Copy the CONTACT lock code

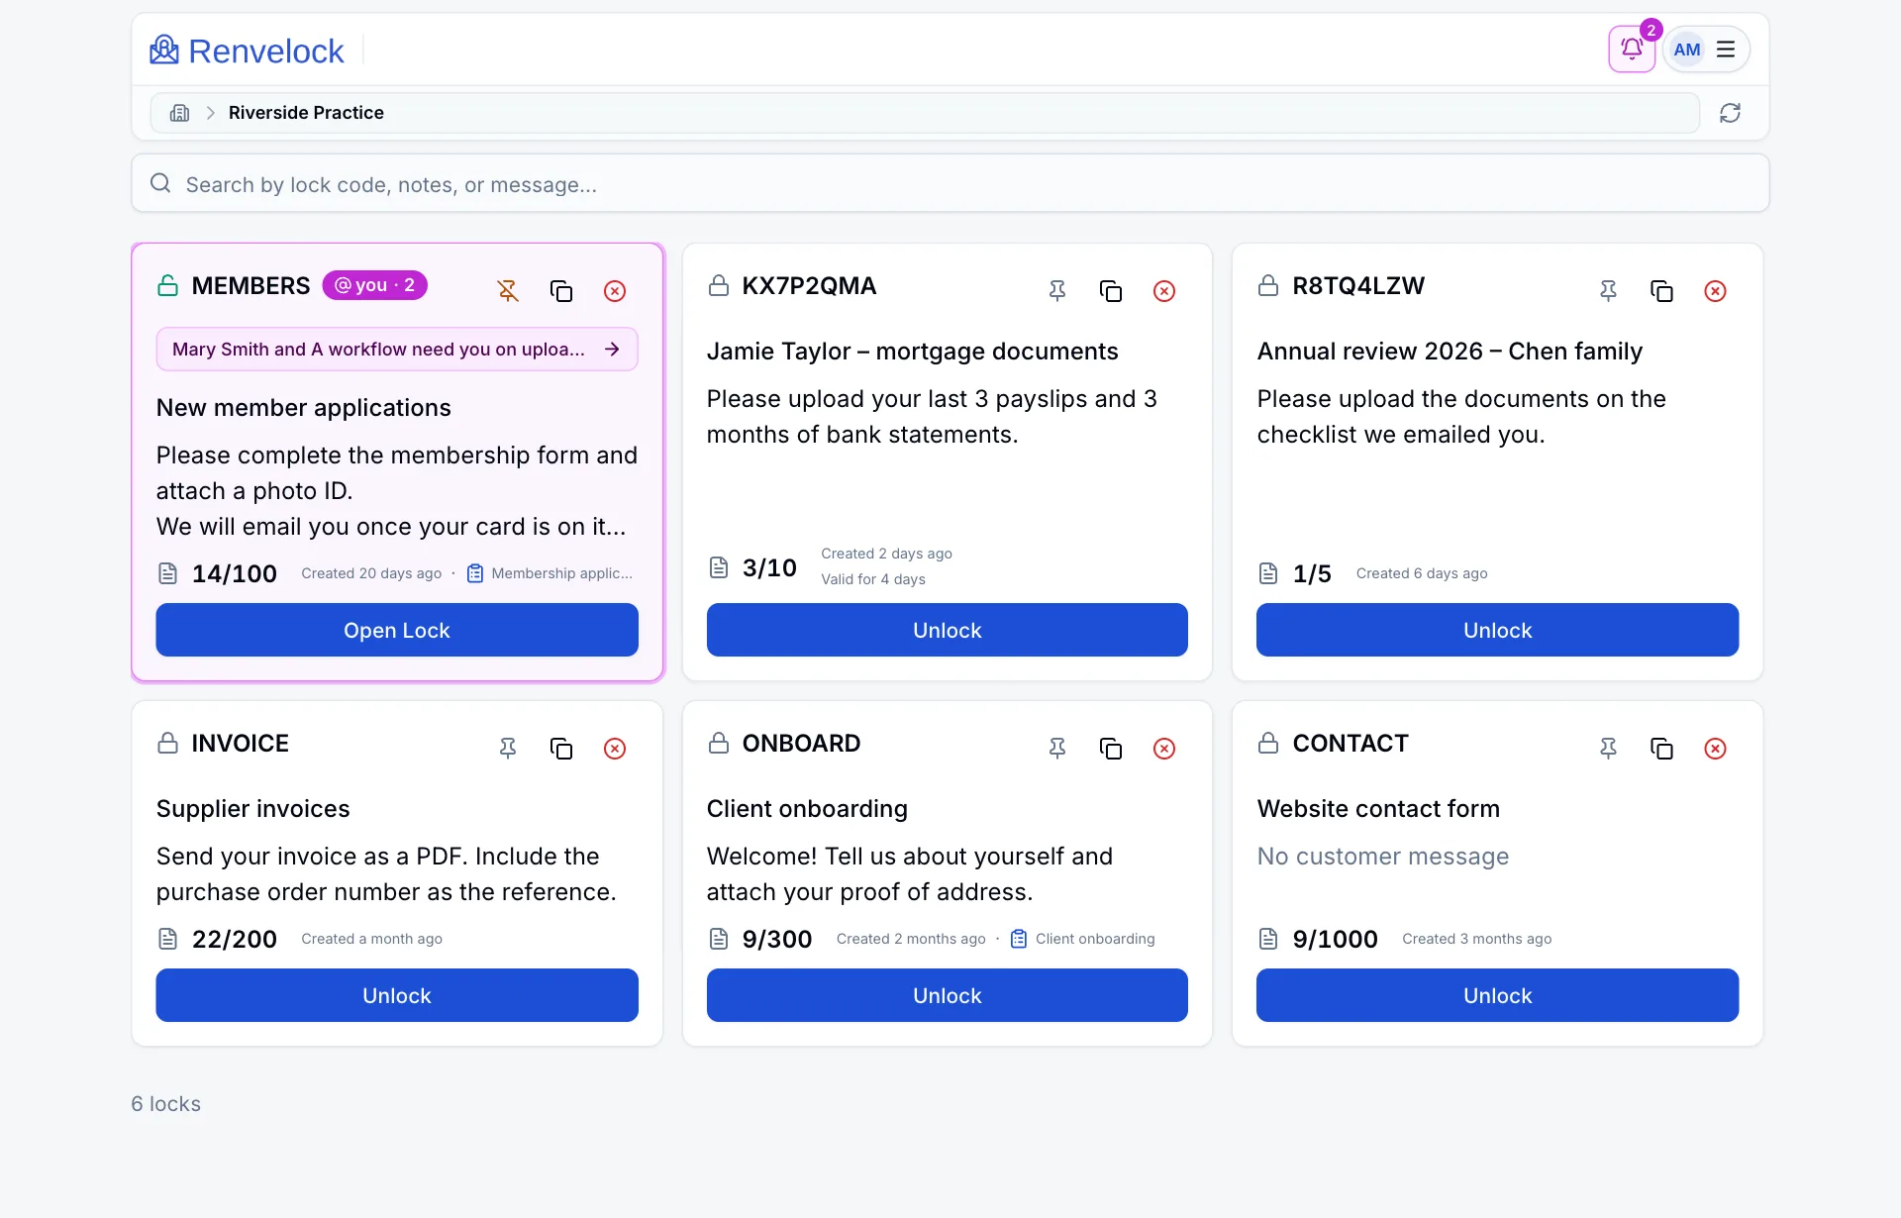[x=1661, y=749]
